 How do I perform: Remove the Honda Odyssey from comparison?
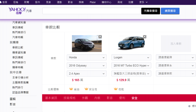tap(100, 37)
